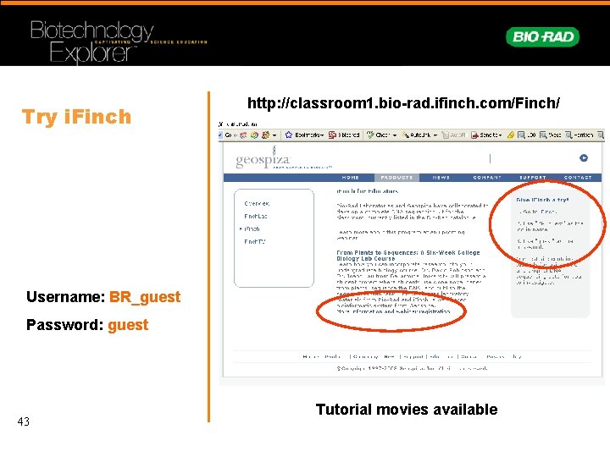The height and width of the screenshot is (457, 610).
Task: Select FinchTV in the sidebar menu
Action: (255, 242)
